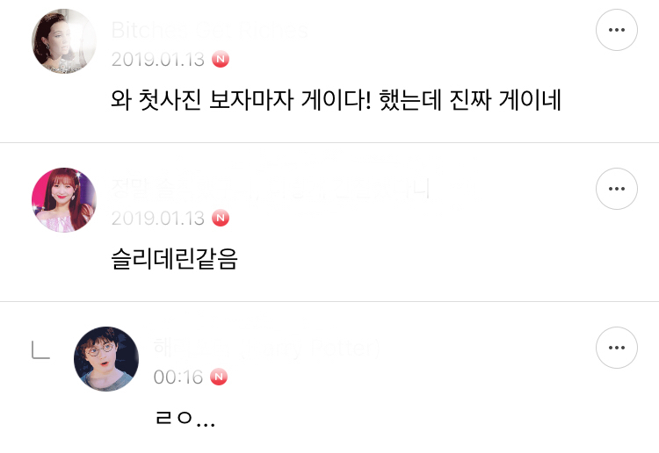Open the three-dot menu on the 'ㄹㅇ...' reply

point(616,349)
